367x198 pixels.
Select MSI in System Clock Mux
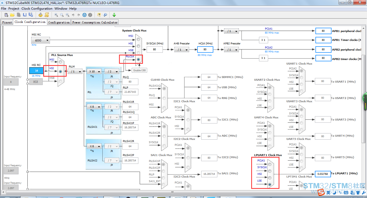click(x=138, y=39)
